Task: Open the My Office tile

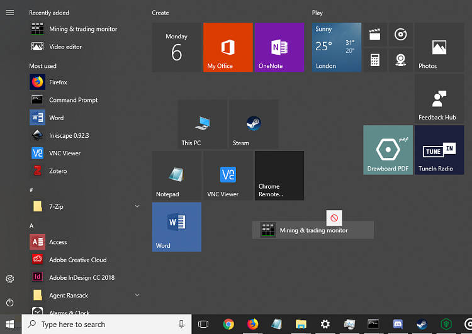Action: click(228, 47)
